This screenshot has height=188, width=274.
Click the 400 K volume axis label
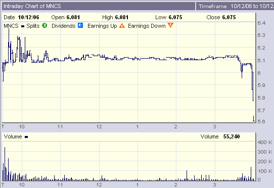264,142
